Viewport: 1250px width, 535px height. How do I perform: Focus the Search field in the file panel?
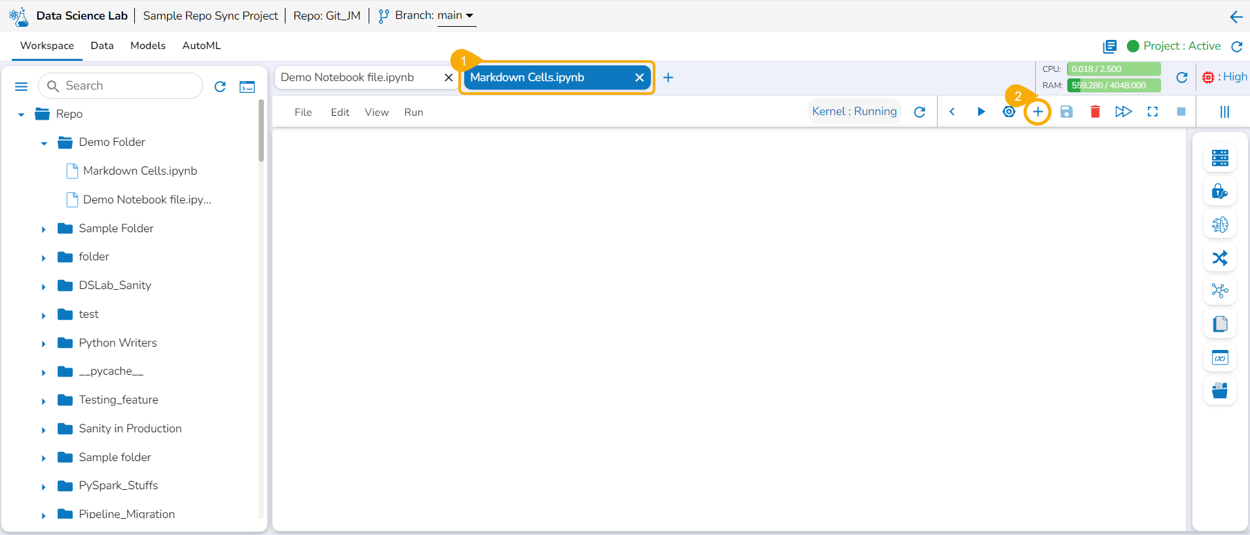[120, 86]
